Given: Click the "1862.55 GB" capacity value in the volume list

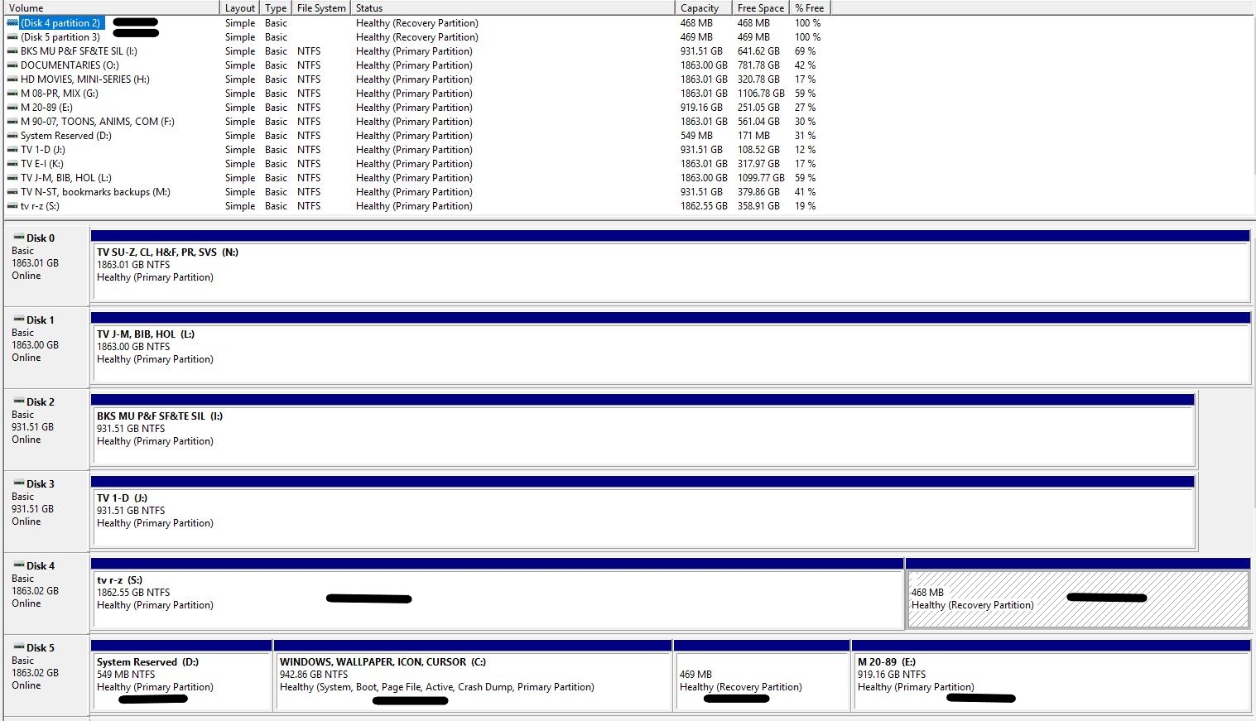Looking at the screenshot, I should click(x=704, y=206).
